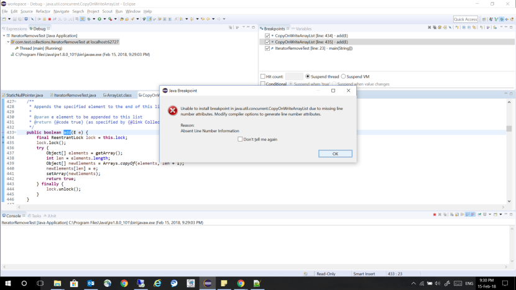Open the New dropdown arrow in toolbar
The image size is (516, 290).
click(x=9, y=19)
